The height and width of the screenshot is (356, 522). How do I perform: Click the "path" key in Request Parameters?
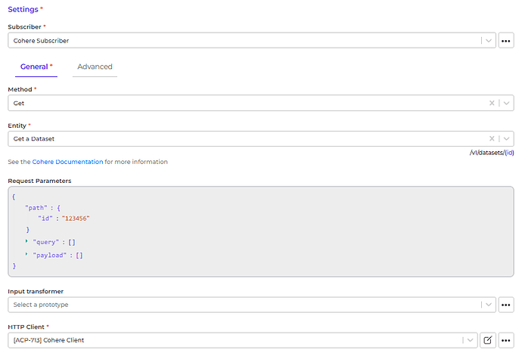pyautogui.click(x=36, y=208)
